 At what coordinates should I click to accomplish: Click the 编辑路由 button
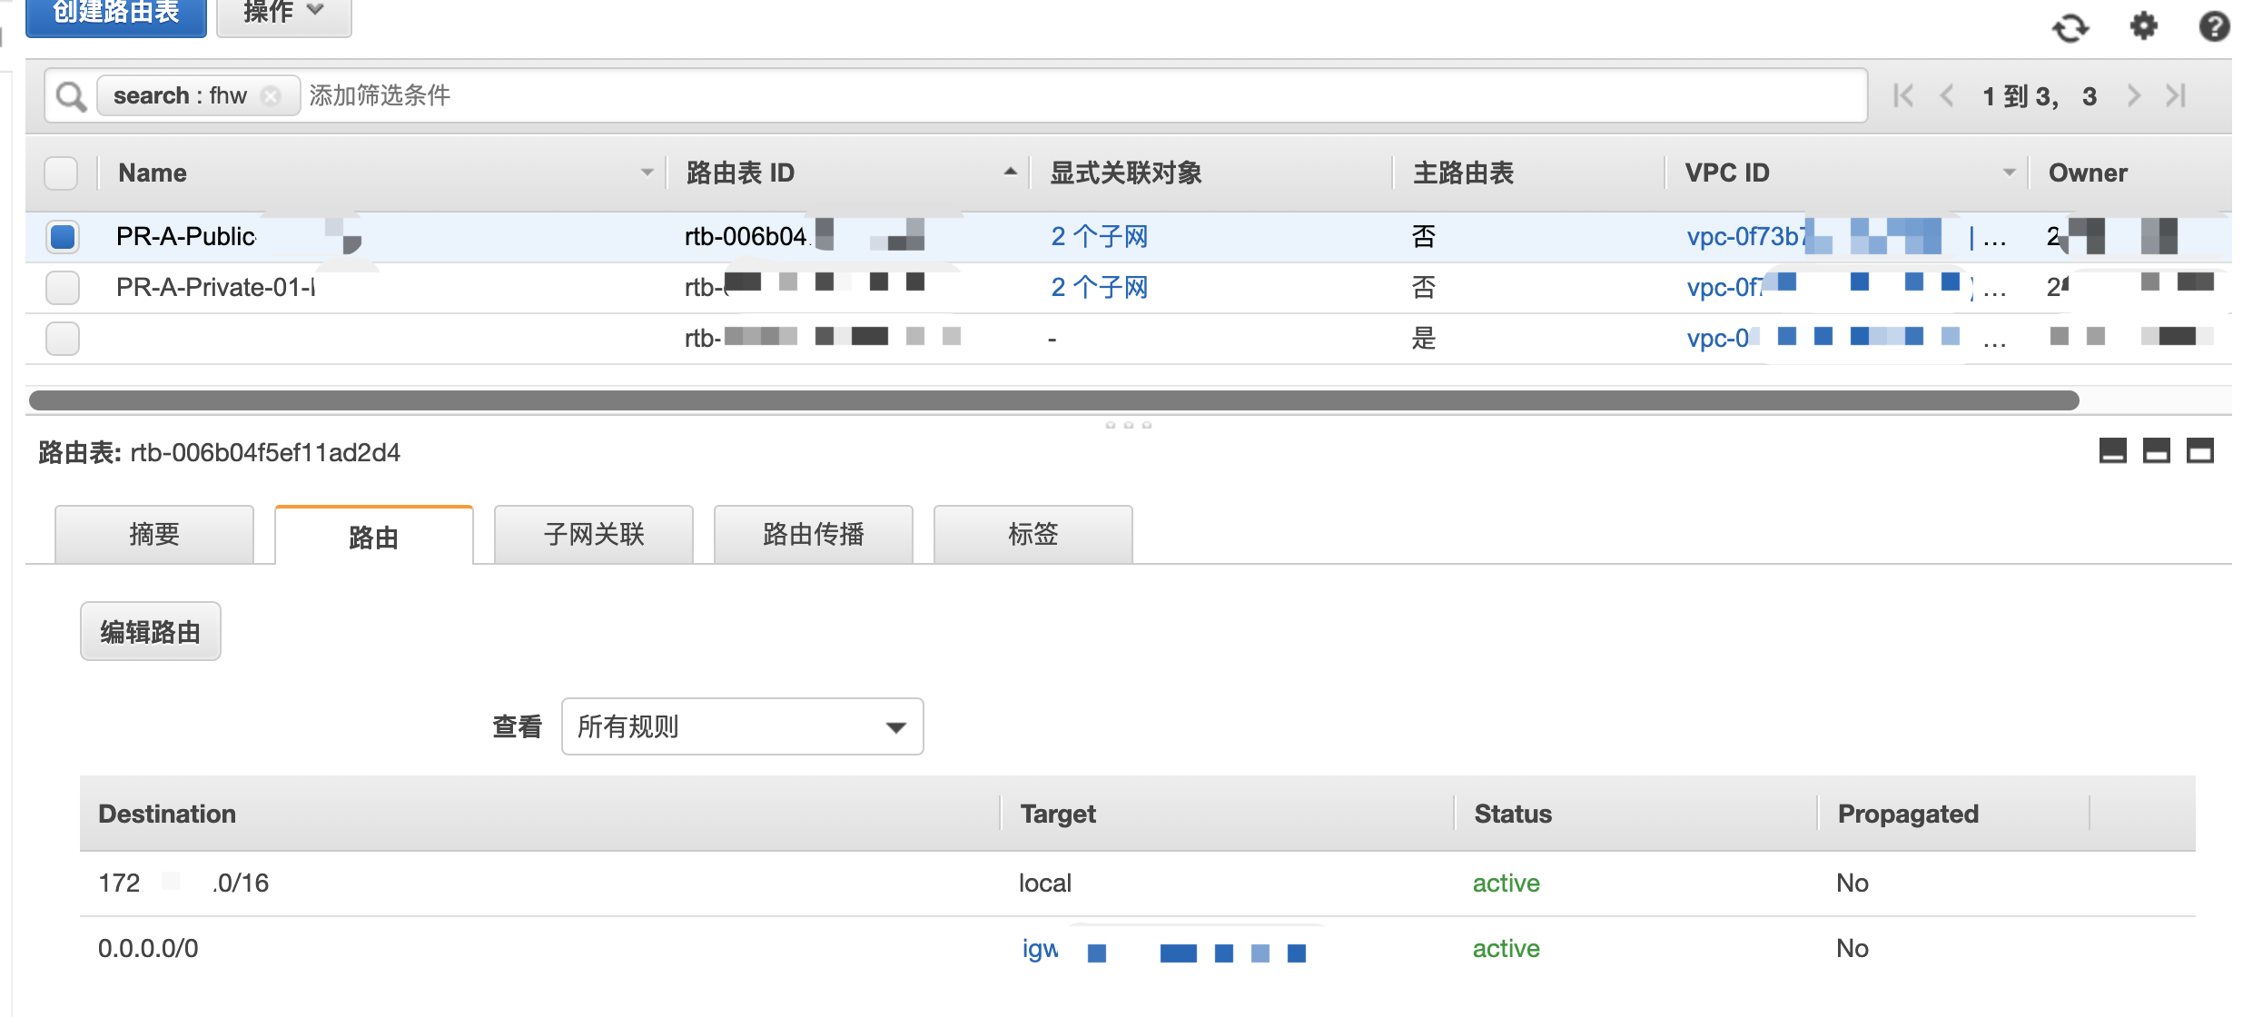(x=150, y=632)
